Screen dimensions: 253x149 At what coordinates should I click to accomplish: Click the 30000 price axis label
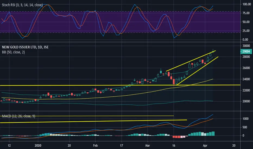point(246,46)
